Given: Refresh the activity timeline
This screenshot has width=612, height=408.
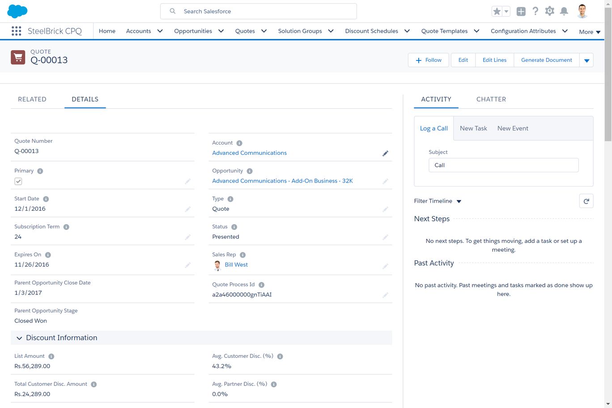Looking at the screenshot, I should [x=586, y=201].
